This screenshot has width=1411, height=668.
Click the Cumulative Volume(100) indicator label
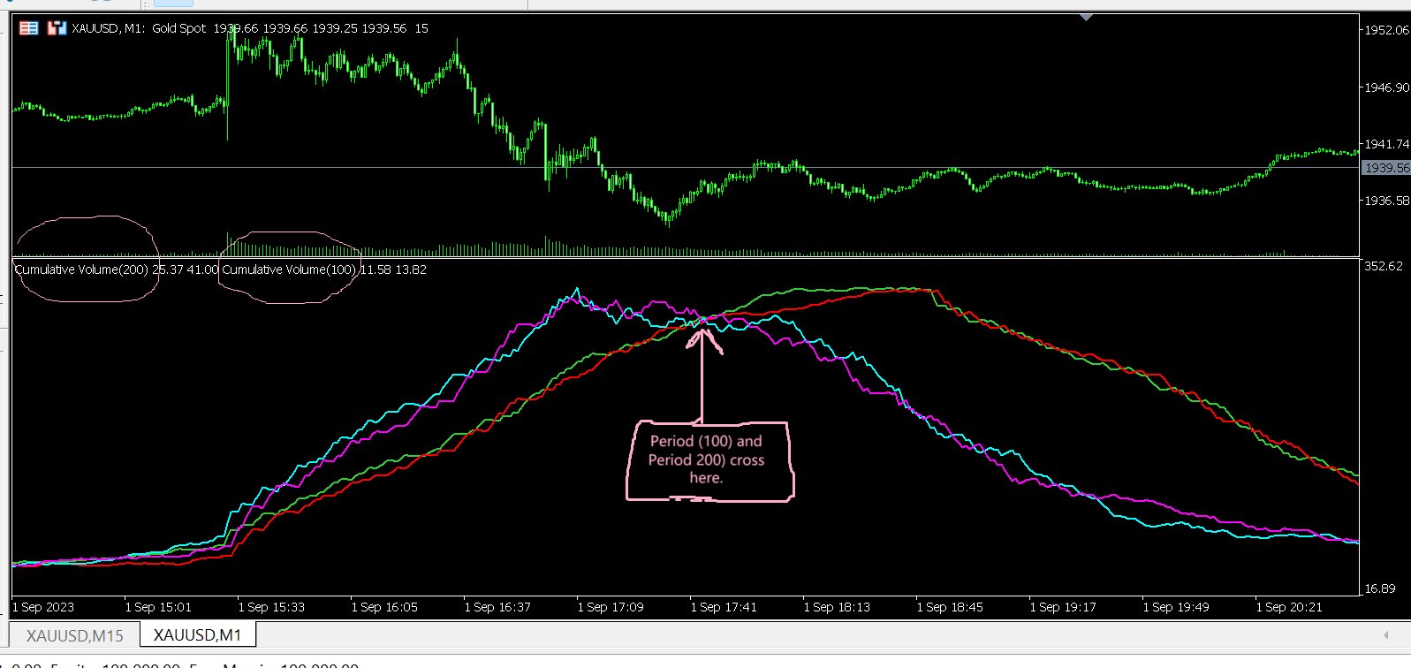pos(289,269)
